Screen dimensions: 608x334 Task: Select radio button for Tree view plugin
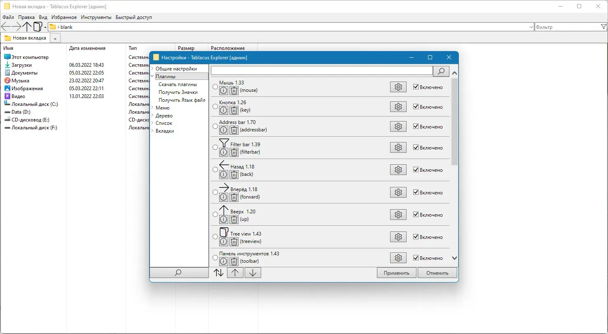point(215,237)
